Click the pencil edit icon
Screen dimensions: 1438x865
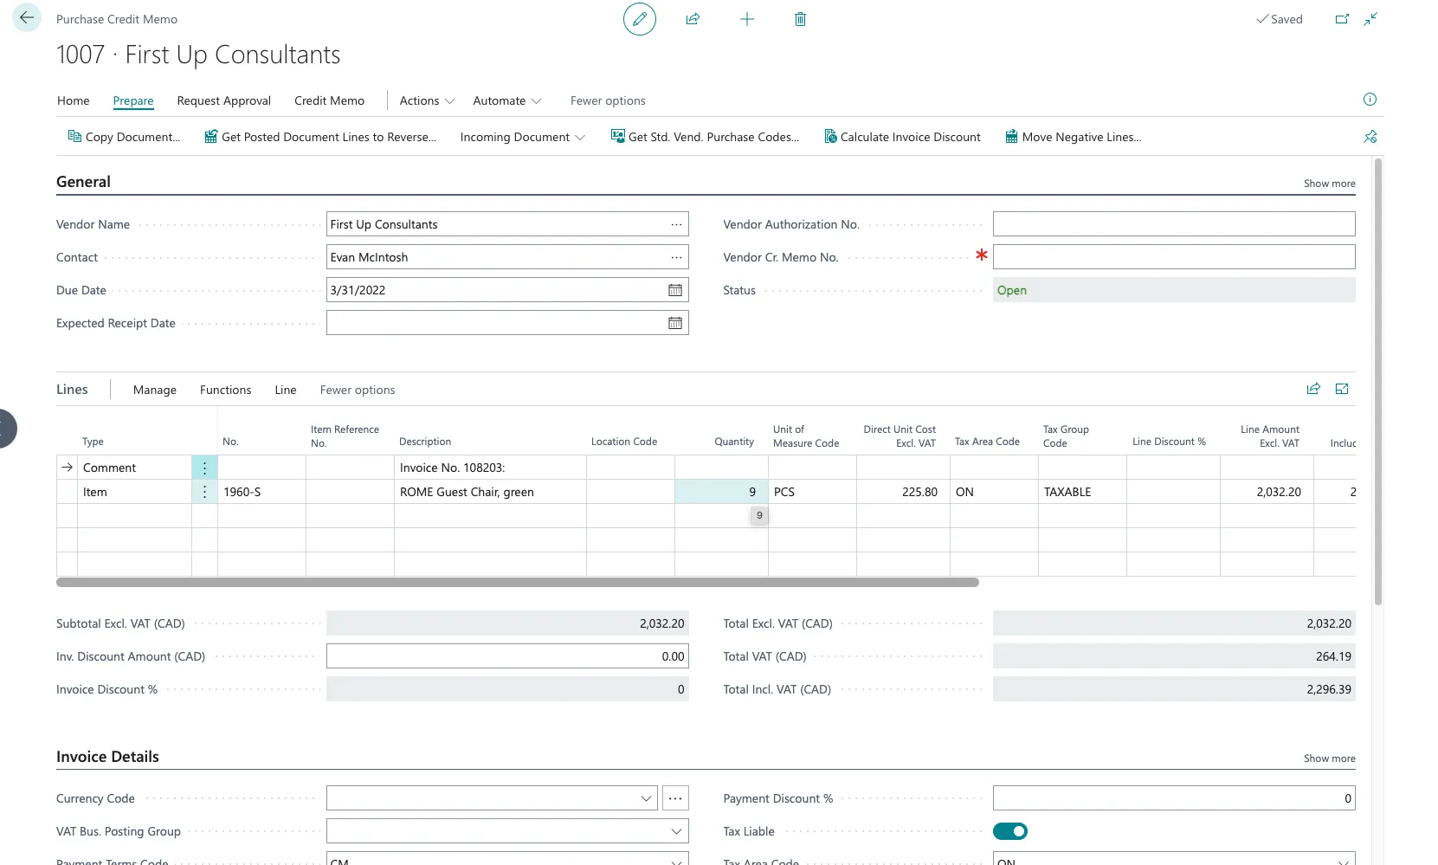coord(640,19)
